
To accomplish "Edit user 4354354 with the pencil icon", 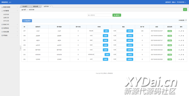I will tap(181, 55).
